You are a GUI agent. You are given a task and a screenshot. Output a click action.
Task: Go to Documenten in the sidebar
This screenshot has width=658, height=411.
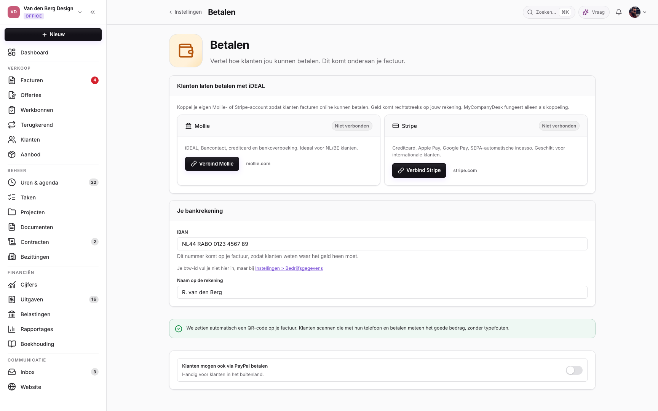coord(53,227)
